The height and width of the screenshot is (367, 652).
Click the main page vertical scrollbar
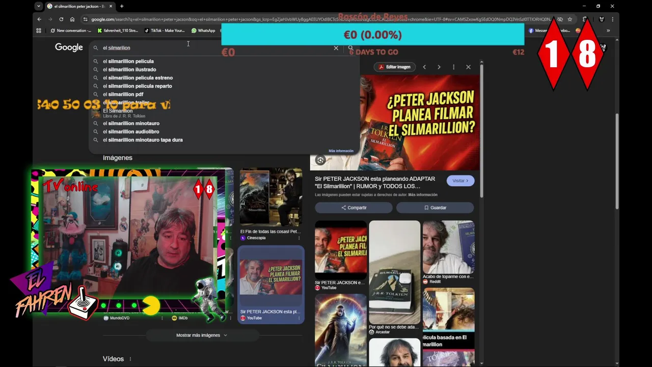click(617, 161)
